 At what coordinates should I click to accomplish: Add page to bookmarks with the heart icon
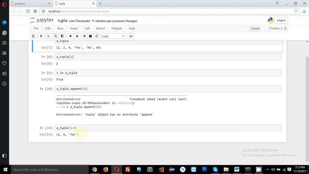click(x=295, y=12)
